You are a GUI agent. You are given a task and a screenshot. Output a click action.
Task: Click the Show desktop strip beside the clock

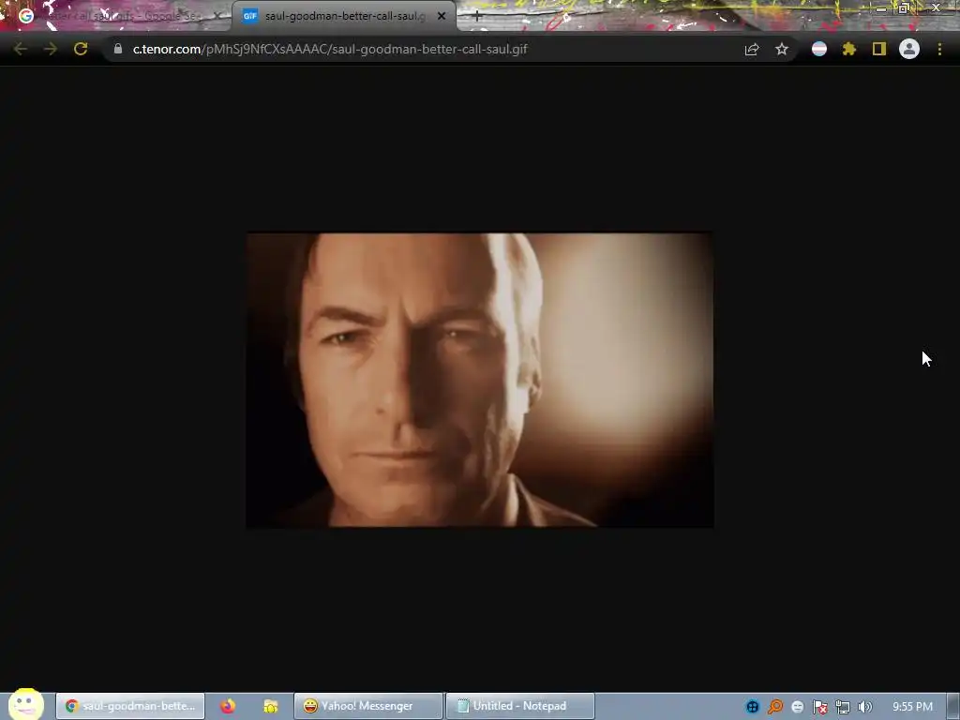953,706
